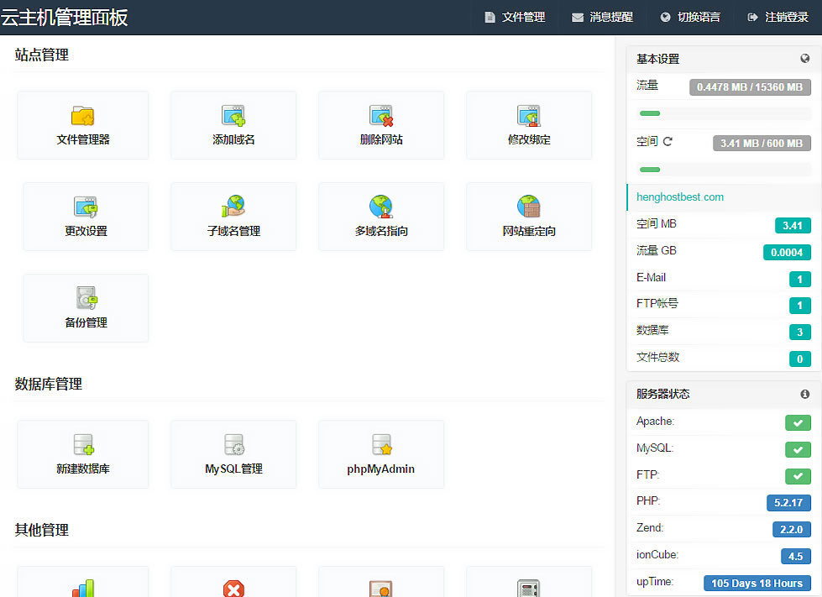Screen dimensions: 822x597
Task: Click the Zend version badge 2.2.0
Action: coord(792,529)
